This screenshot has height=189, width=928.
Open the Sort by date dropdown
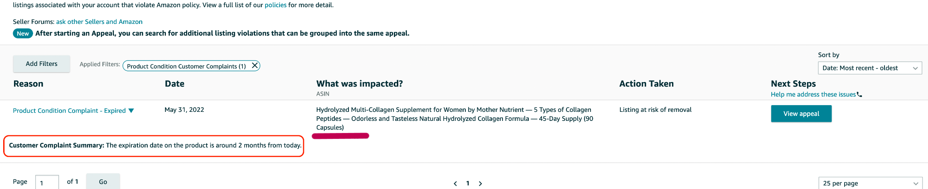(x=870, y=68)
